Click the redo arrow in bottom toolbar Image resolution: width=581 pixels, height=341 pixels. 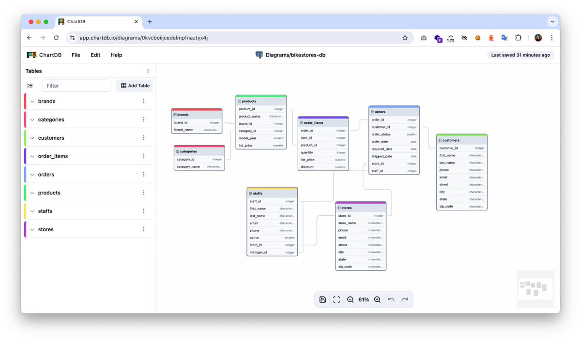click(x=405, y=300)
